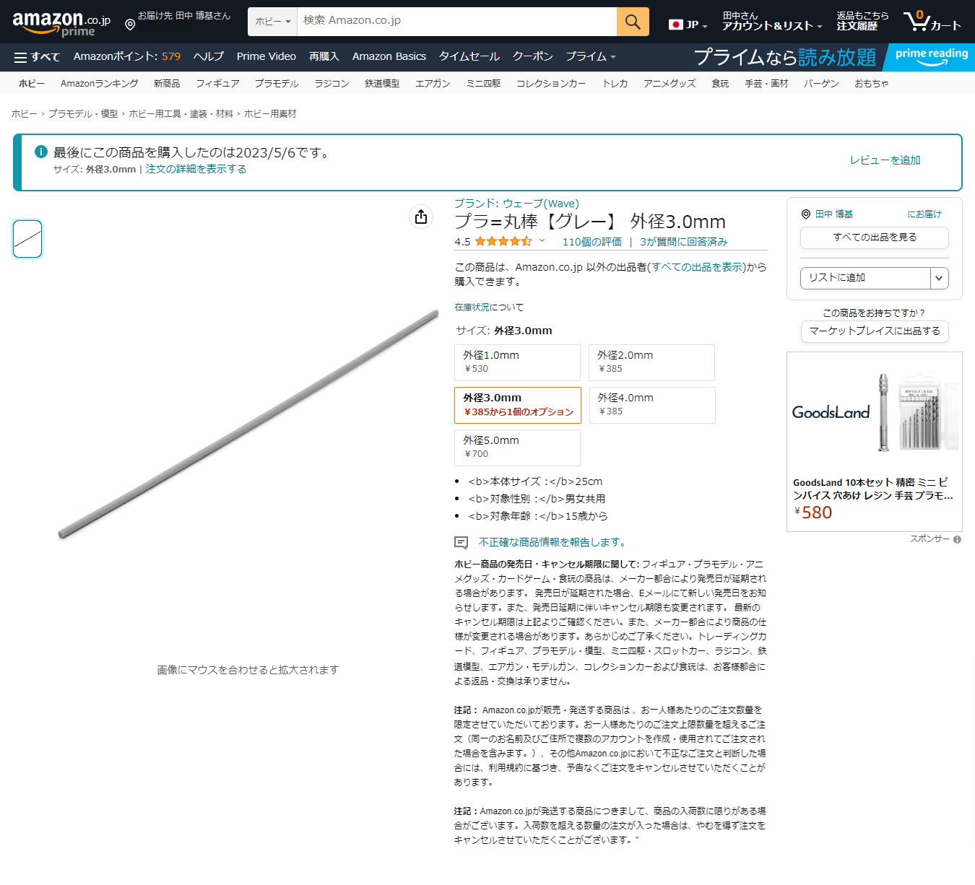
Task: Choose the 外径5.0mm size option
Action: 517,448
